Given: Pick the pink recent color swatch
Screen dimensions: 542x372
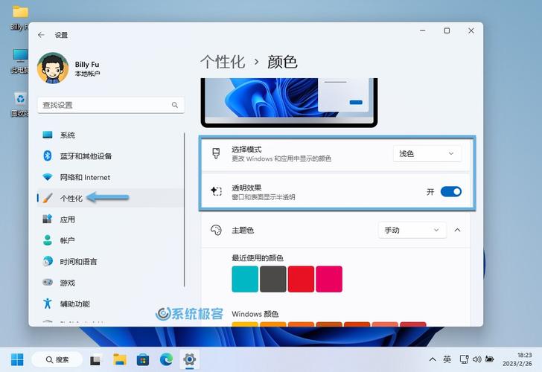Looking at the screenshot, I should click(329, 279).
